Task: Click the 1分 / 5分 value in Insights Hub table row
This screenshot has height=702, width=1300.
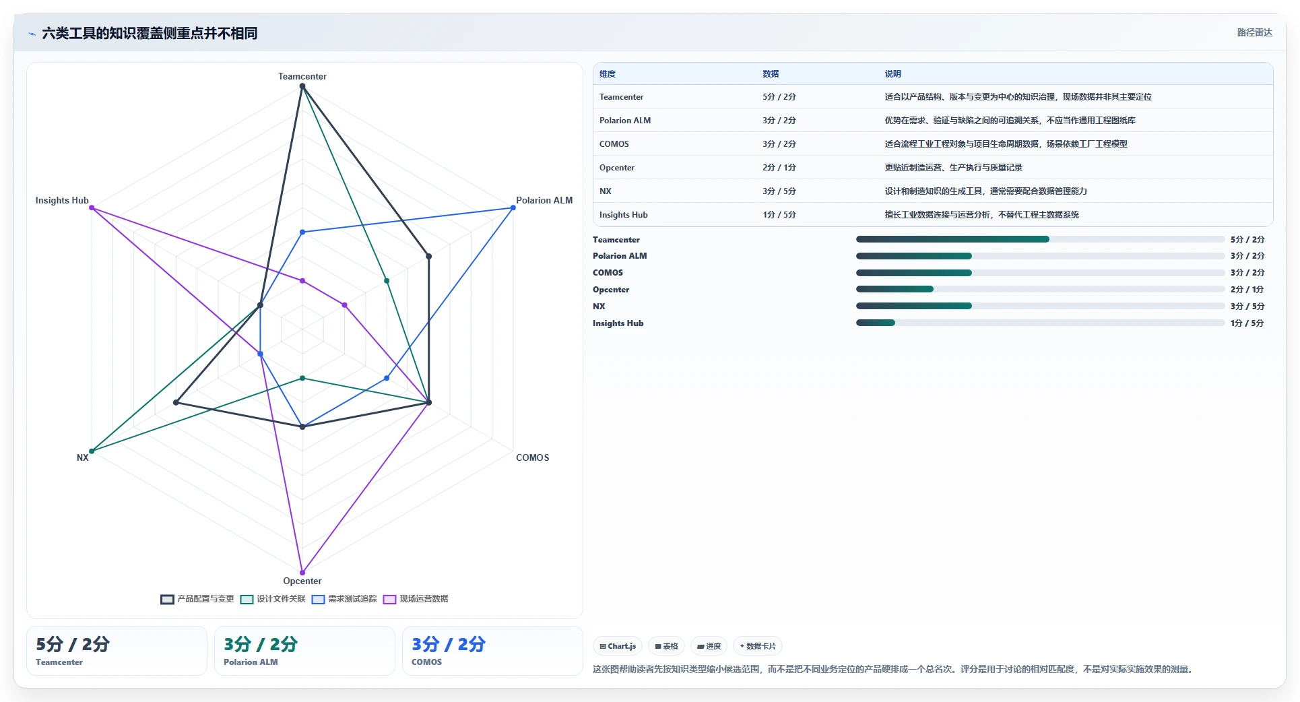Action: (779, 215)
